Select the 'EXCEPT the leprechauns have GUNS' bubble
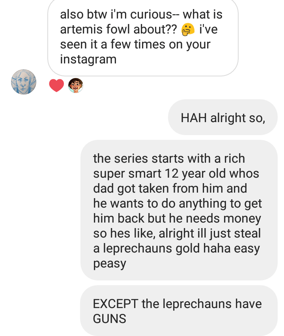Screen dimensions: 284x336 click(179, 311)
